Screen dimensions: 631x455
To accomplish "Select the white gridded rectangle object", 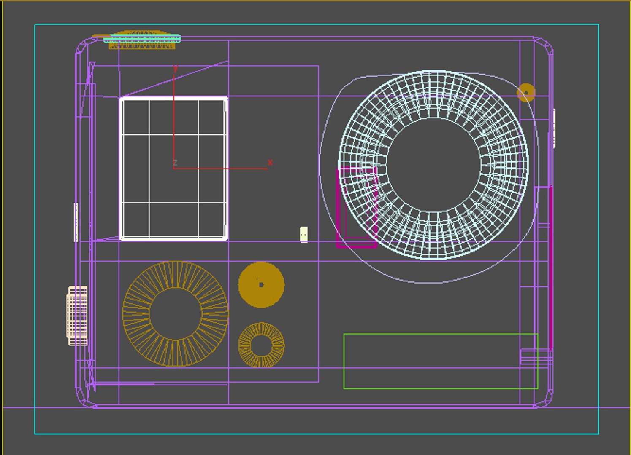I will [x=174, y=169].
